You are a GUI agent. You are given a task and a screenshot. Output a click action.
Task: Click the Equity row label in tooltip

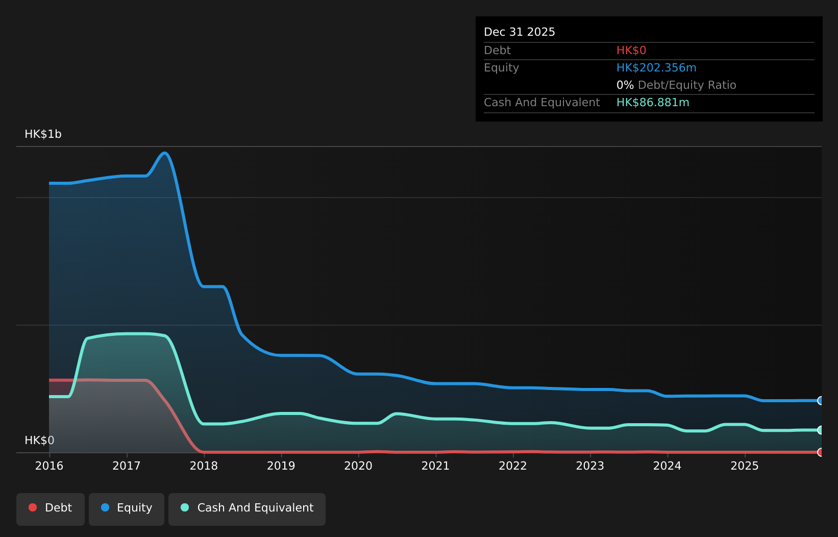pos(501,68)
